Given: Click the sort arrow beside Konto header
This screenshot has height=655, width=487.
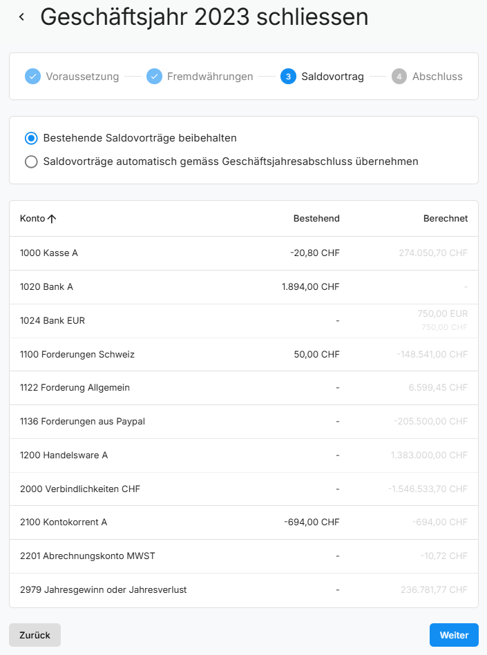Looking at the screenshot, I should click(x=52, y=219).
